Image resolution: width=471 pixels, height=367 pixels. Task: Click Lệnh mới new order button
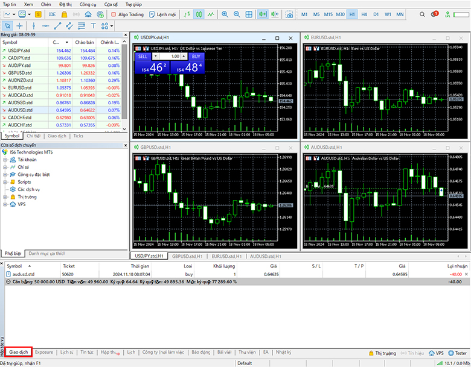pos(162,14)
